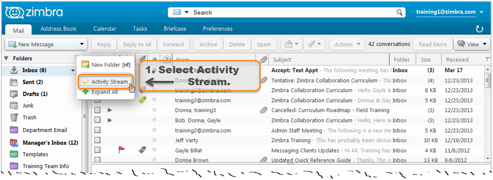Viewport: 493px width, 180px height.
Task: Open the move-to-folder toolbar icon
Action: coord(291,44)
